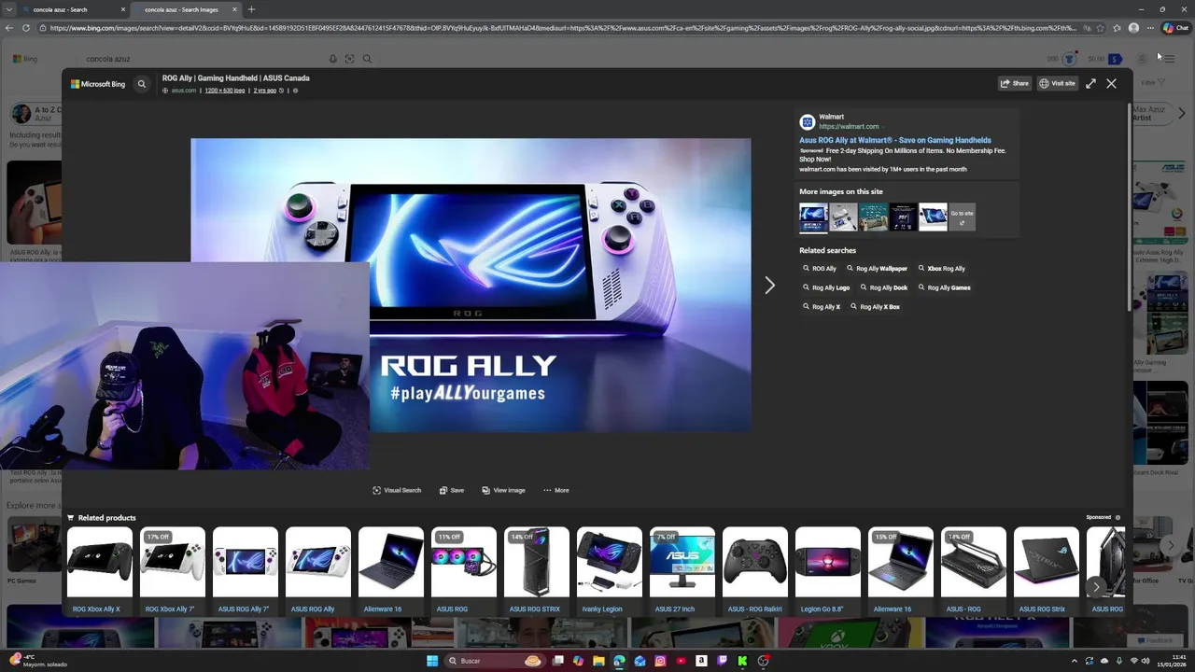This screenshot has height=672, width=1195.
Task: Close the 'concola azuz - Search Images' tab
Action: click(x=234, y=9)
